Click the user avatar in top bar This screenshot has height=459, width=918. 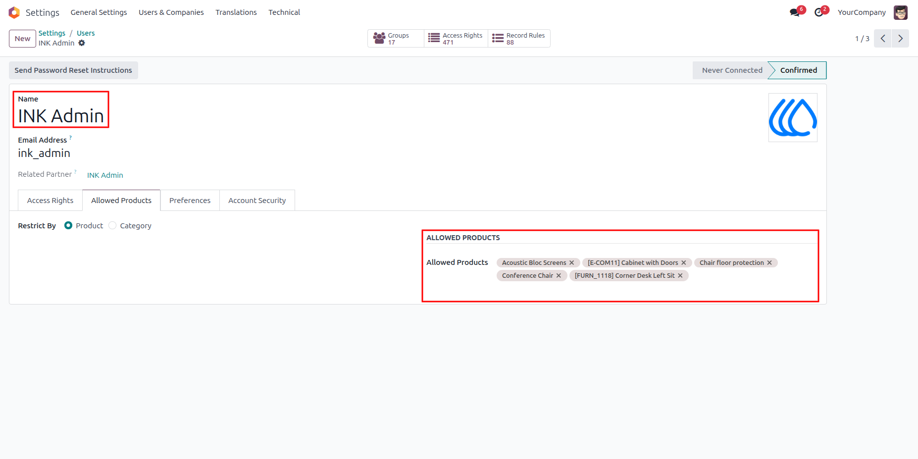click(900, 12)
